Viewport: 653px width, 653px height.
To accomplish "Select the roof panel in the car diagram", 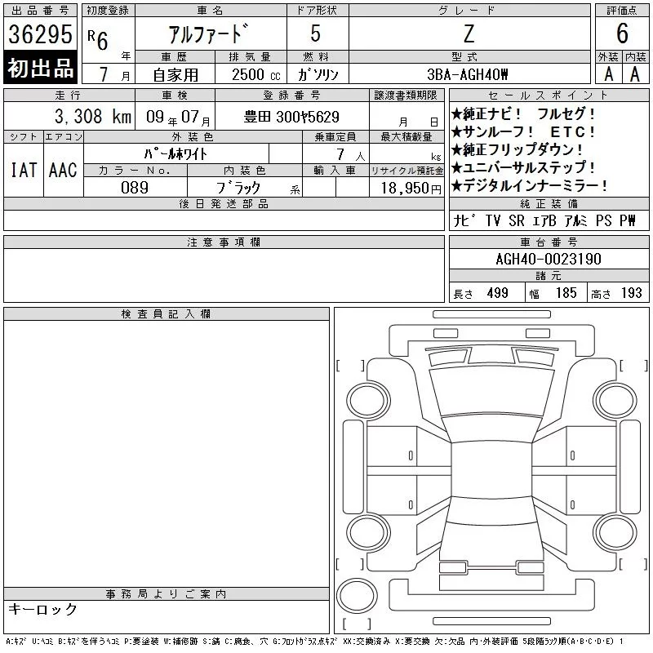I will [491, 469].
